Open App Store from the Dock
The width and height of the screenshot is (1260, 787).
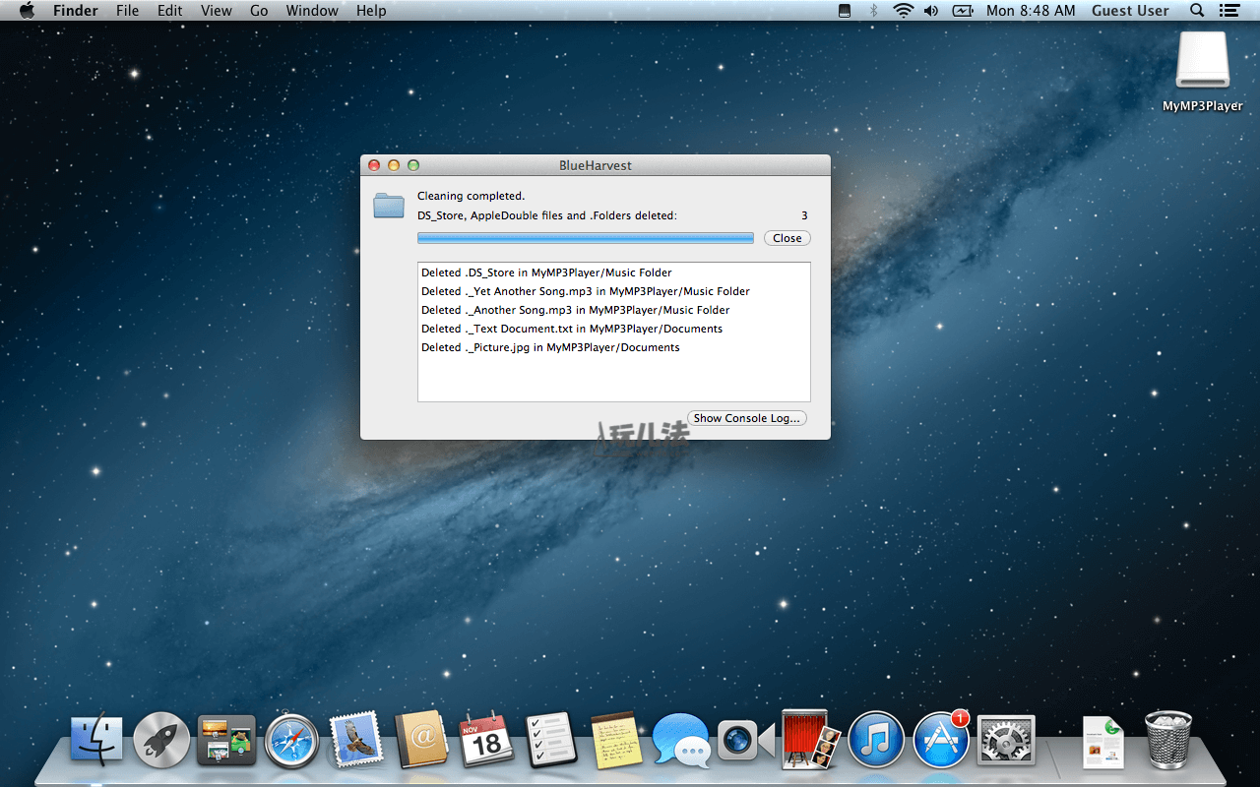click(x=941, y=740)
